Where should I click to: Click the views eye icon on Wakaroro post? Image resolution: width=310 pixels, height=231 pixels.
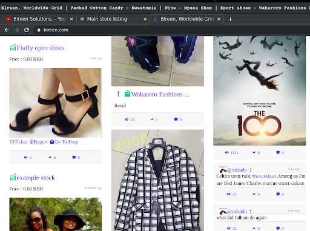pos(127,119)
